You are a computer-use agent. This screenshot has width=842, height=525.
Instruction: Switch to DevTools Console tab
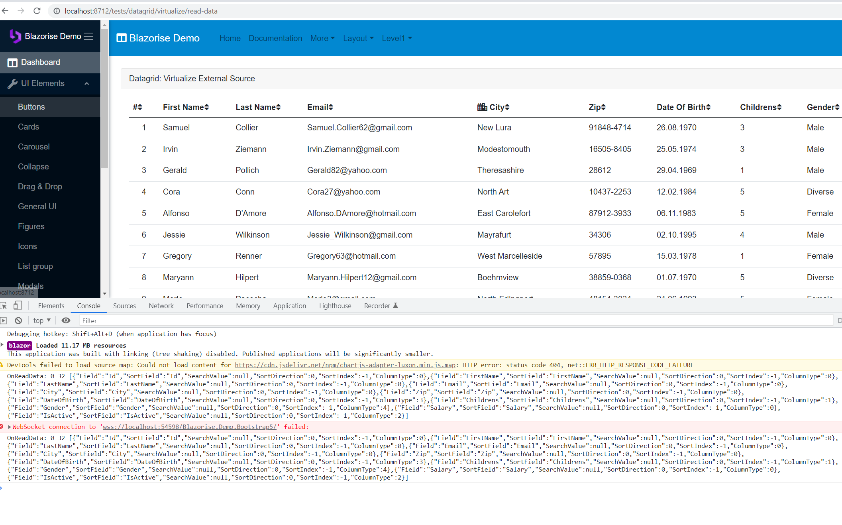[x=88, y=306]
